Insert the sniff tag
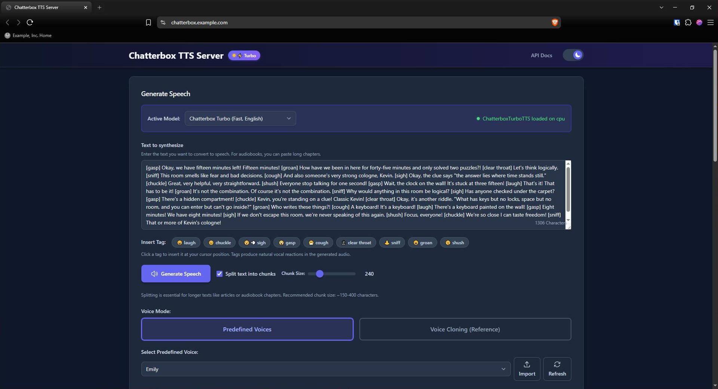Image resolution: width=718 pixels, height=389 pixels. (x=392, y=243)
